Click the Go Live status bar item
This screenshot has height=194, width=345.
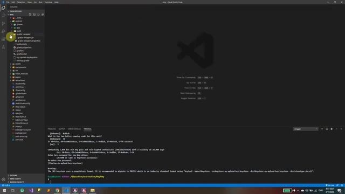click(330, 185)
